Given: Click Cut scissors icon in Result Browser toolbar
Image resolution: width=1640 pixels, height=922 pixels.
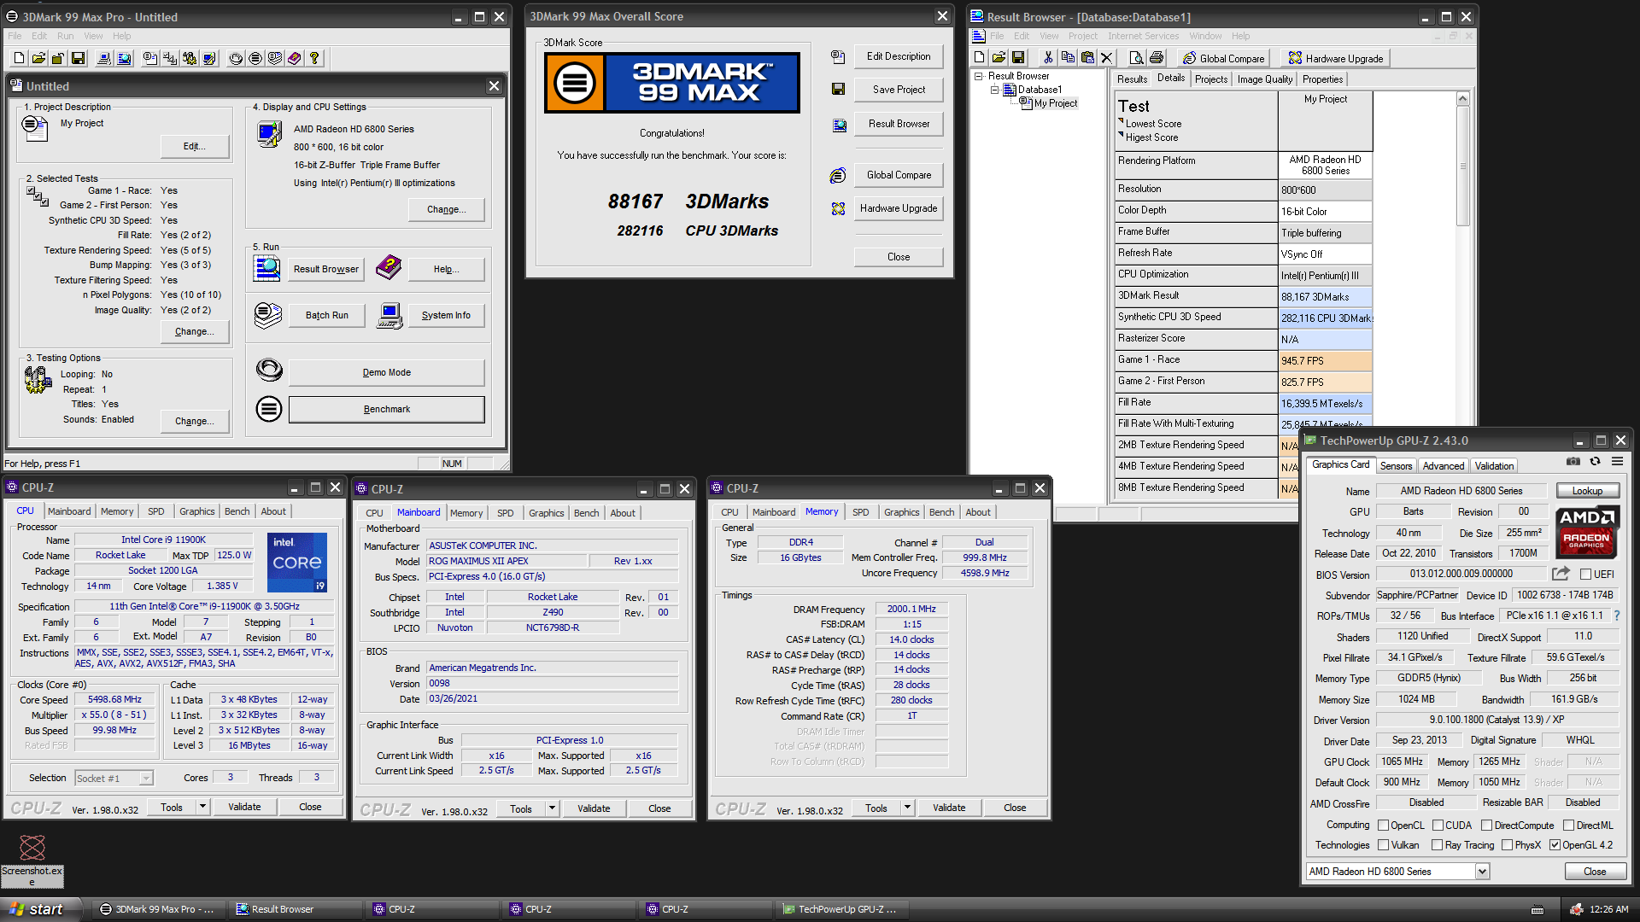Looking at the screenshot, I should 1048,57.
